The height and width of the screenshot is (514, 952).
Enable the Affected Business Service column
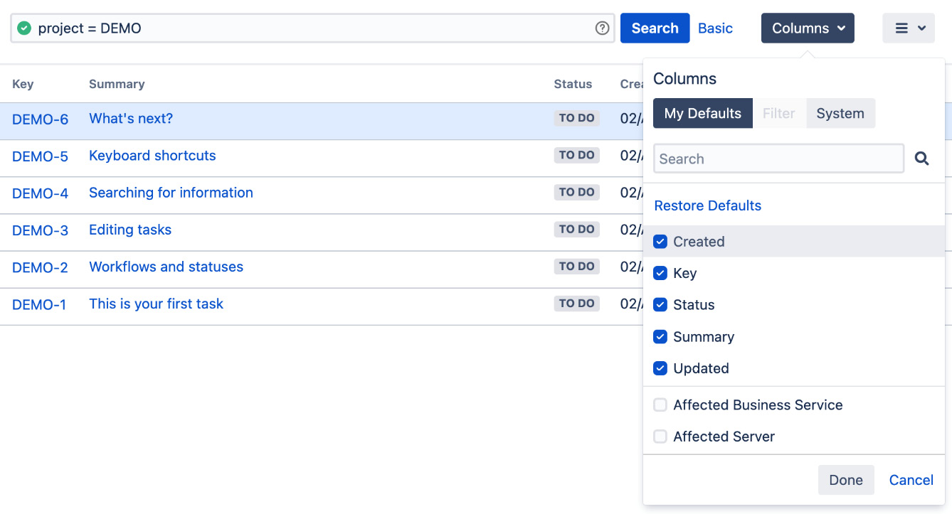click(660, 405)
